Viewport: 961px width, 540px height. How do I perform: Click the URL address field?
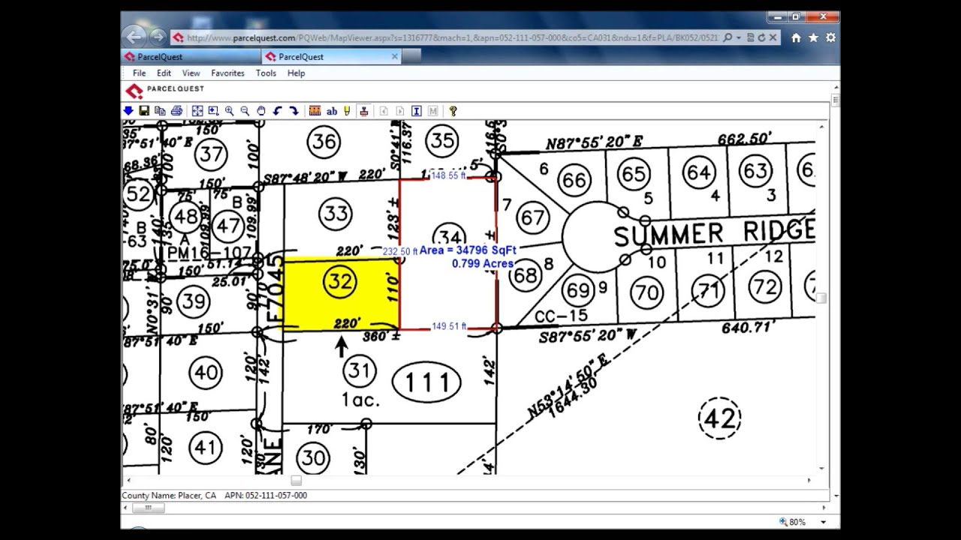point(453,37)
